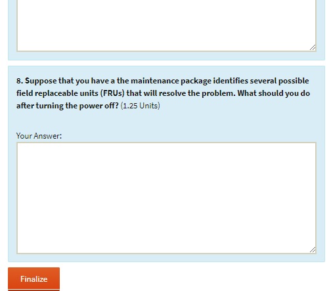Image resolution: width=329 pixels, height=291 pixels.
Task: Click "What should you do" in the question
Action: pyautogui.click(x=274, y=93)
